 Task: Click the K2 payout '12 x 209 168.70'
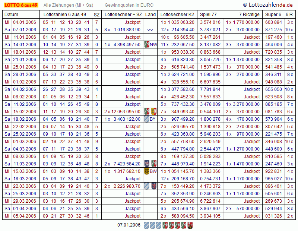(178, 178)
